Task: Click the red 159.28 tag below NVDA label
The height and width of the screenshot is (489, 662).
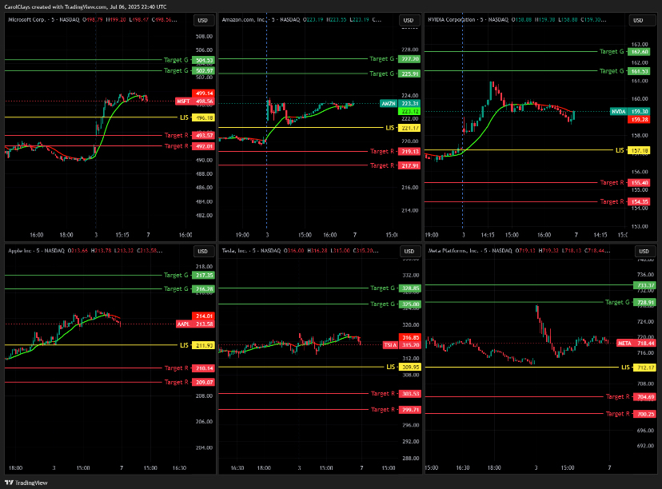Action: click(639, 120)
